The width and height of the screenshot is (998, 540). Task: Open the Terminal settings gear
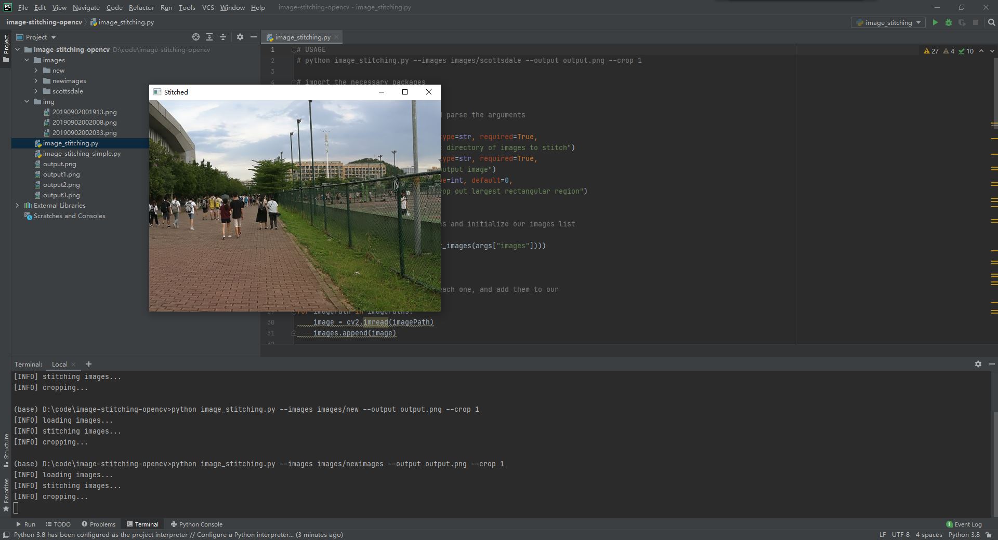coord(978,364)
